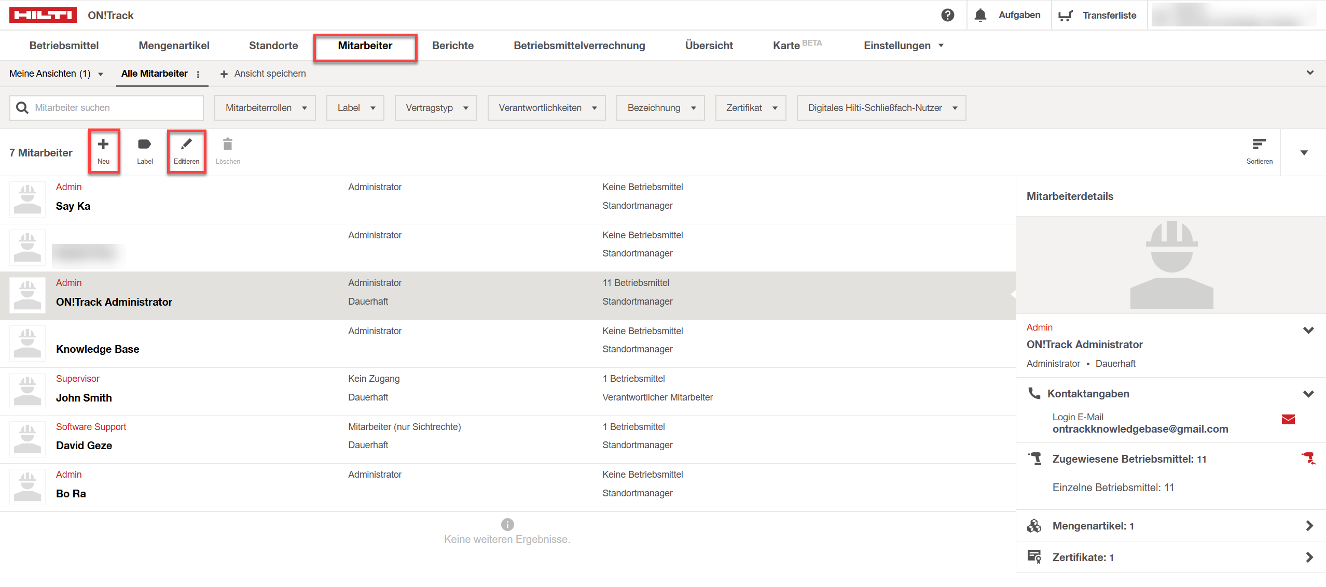Screen dimensions: 1326x587
Task: Open Verantwortlichkeiten filter dropdown
Action: tap(547, 108)
